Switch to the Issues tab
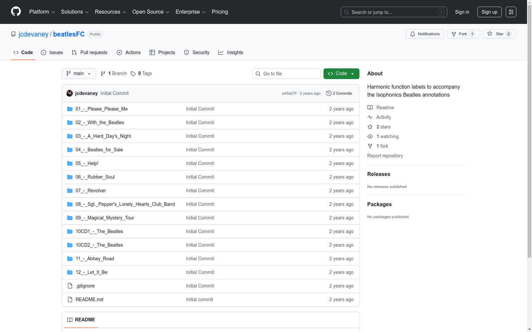This screenshot has width=532, height=332. [x=52, y=52]
